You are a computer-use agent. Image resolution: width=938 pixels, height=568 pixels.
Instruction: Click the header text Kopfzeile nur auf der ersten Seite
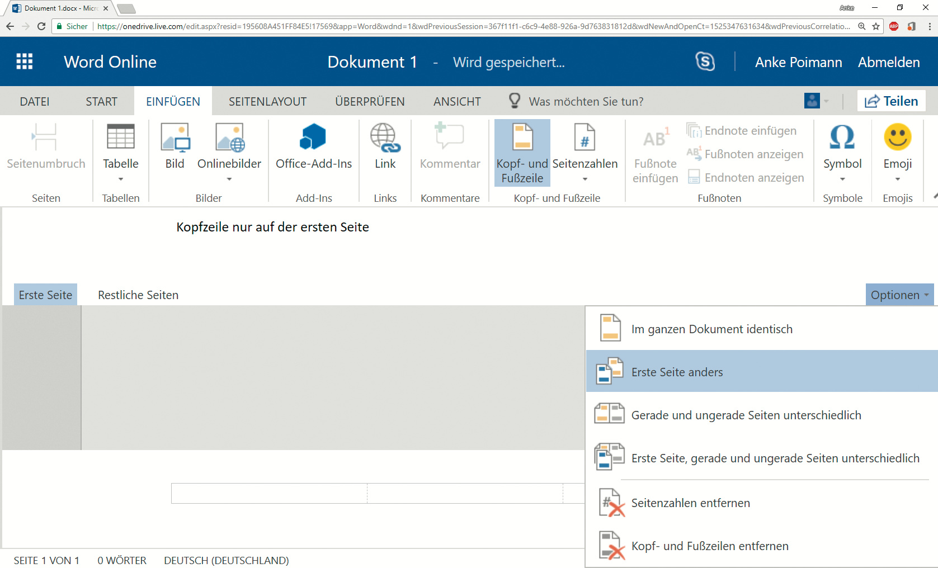click(x=272, y=227)
